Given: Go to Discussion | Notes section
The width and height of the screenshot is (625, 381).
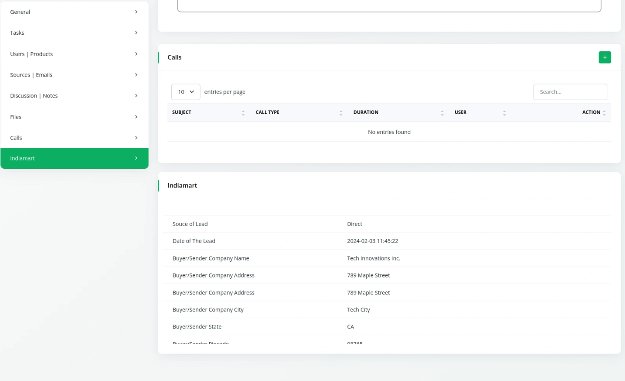Looking at the screenshot, I should (74, 96).
